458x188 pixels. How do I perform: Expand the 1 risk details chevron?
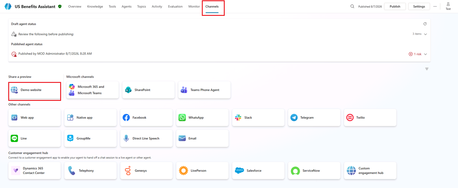pyautogui.click(x=425, y=54)
